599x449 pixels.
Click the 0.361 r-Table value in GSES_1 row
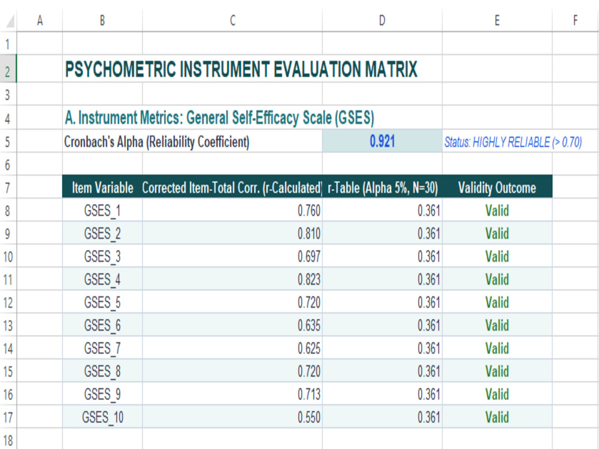click(x=382, y=210)
